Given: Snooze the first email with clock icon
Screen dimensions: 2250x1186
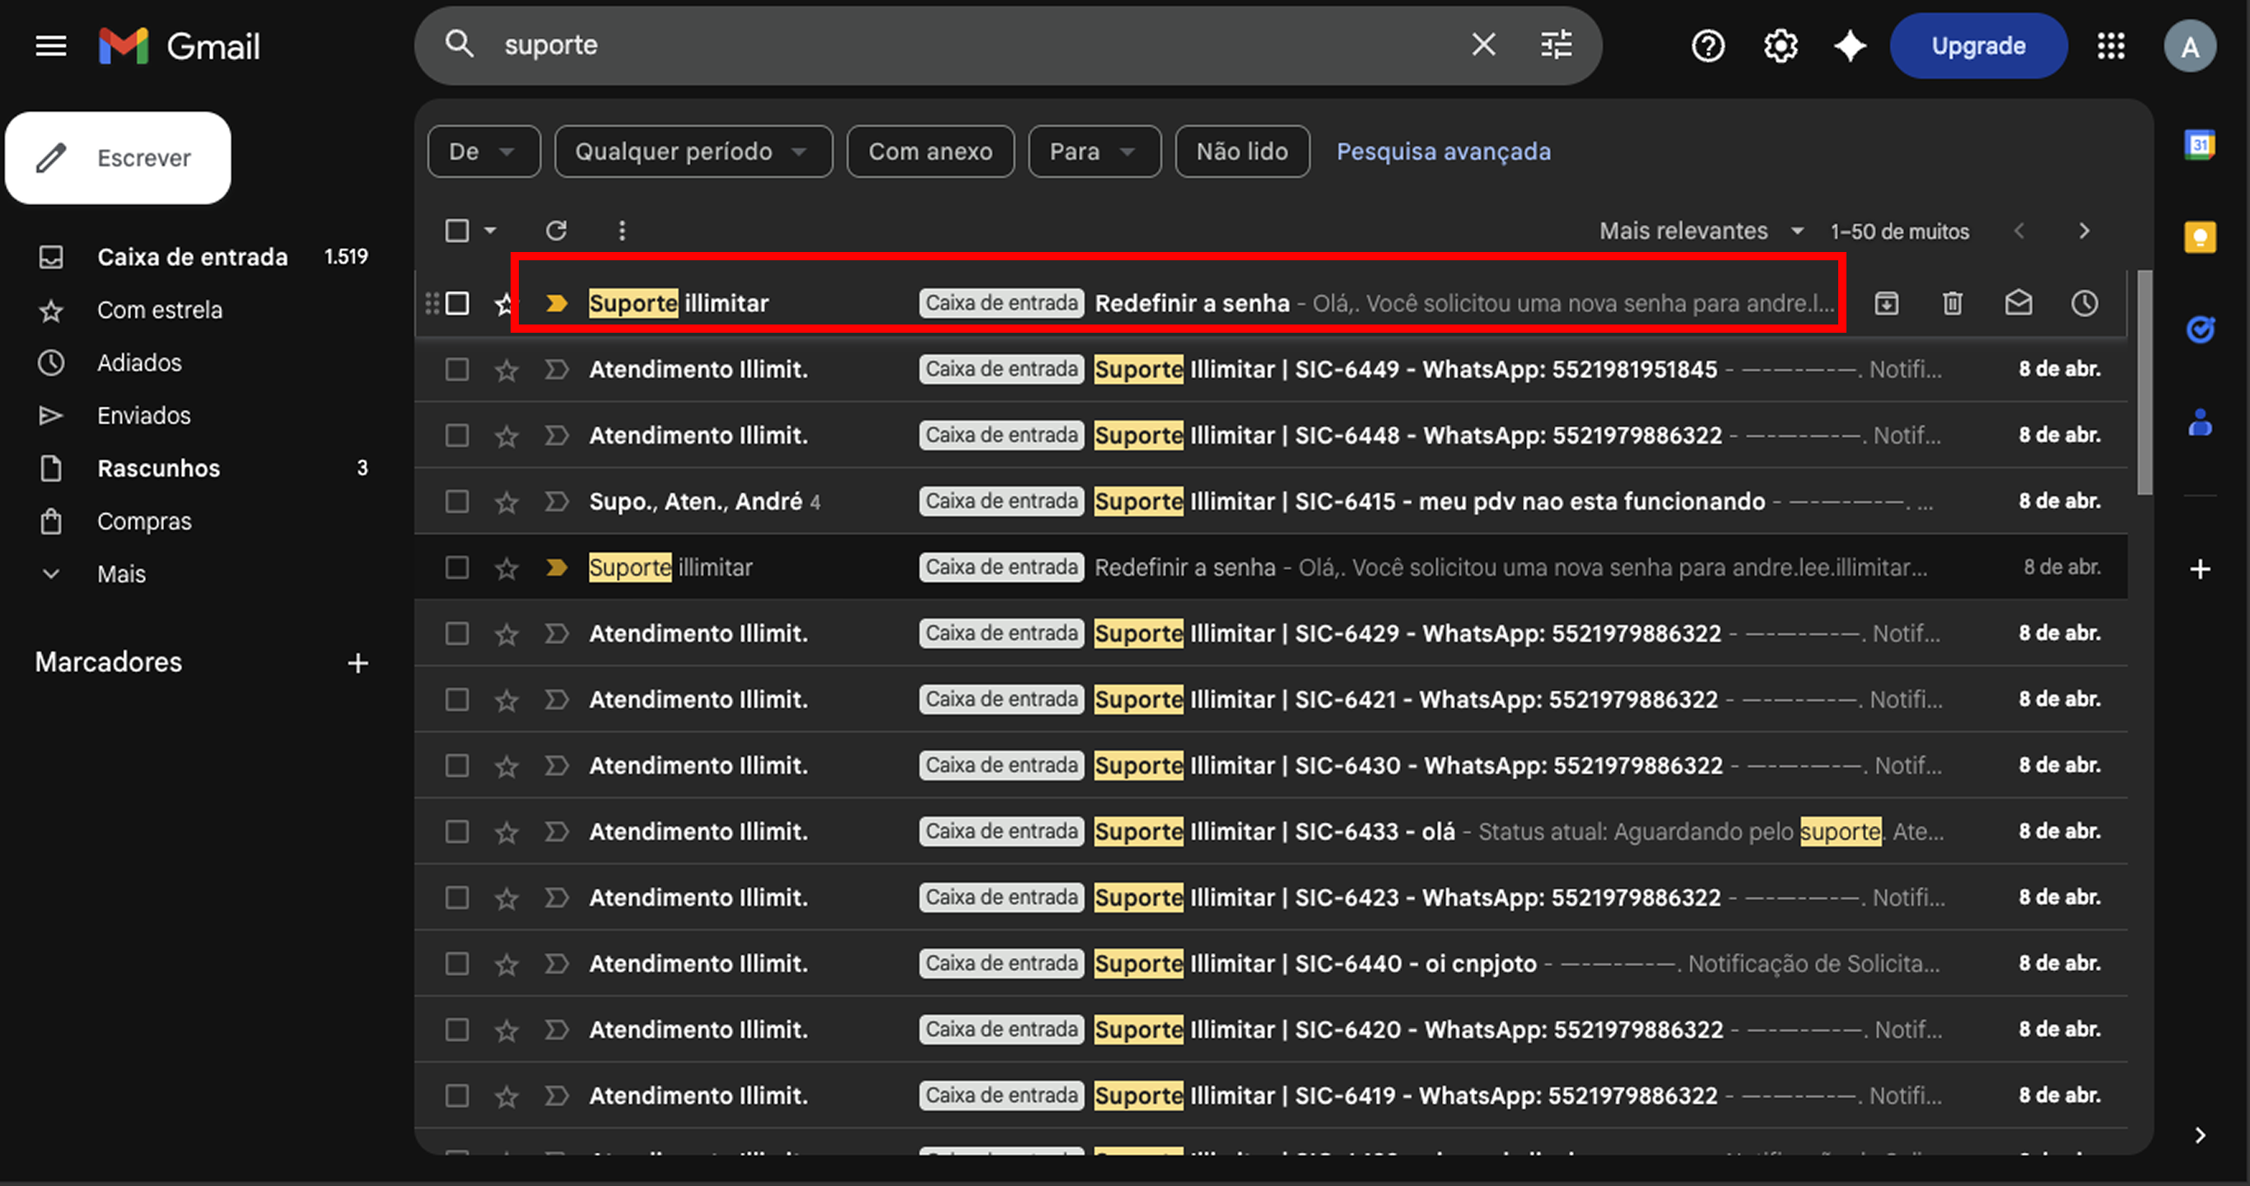Looking at the screenshot, I should (2084, 303).
